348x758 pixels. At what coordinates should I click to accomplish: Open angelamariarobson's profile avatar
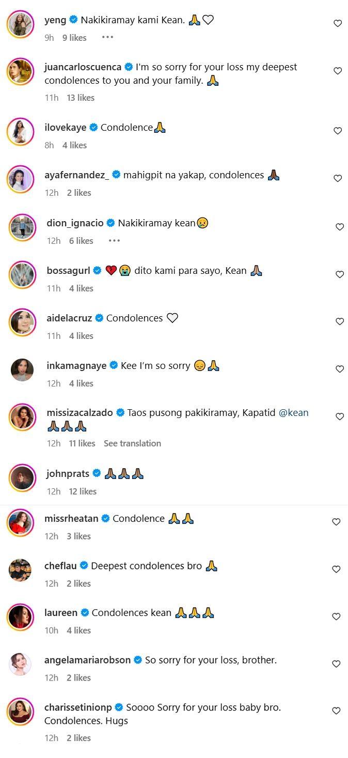(x=20, y=663)
